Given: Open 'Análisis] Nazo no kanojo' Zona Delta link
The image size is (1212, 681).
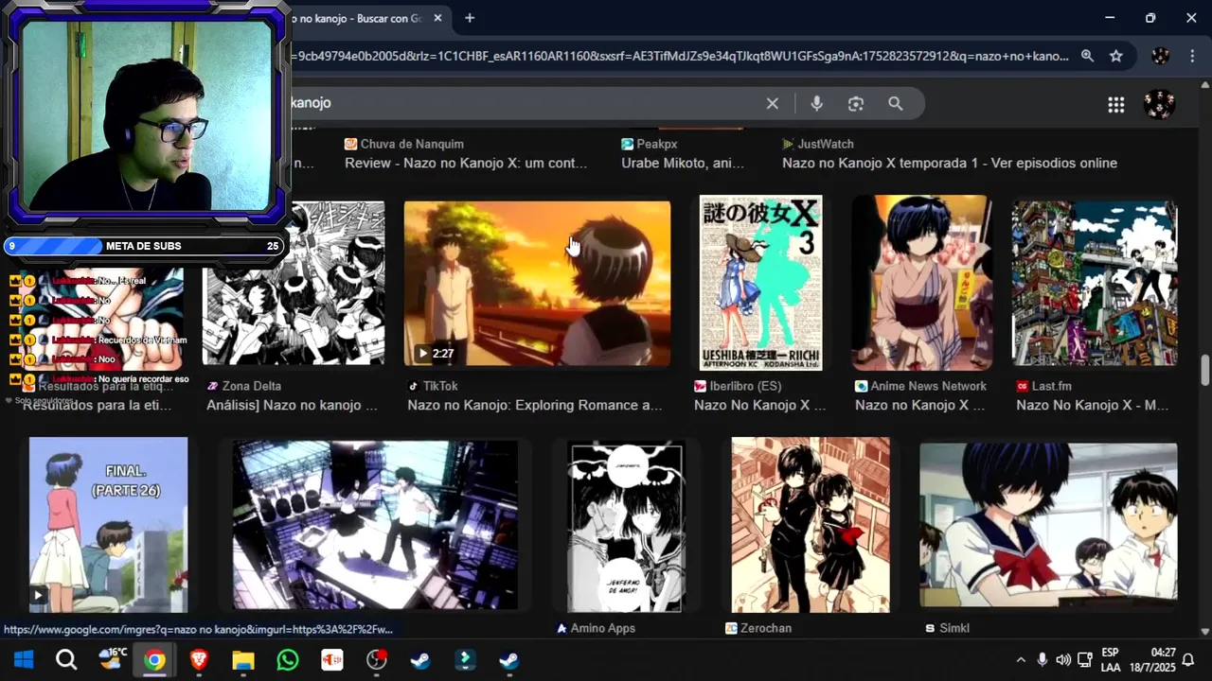Looking at the screenshot, I should pos(293,405).
